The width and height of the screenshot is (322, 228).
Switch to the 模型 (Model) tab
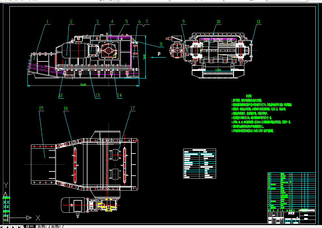pos(29,227)
